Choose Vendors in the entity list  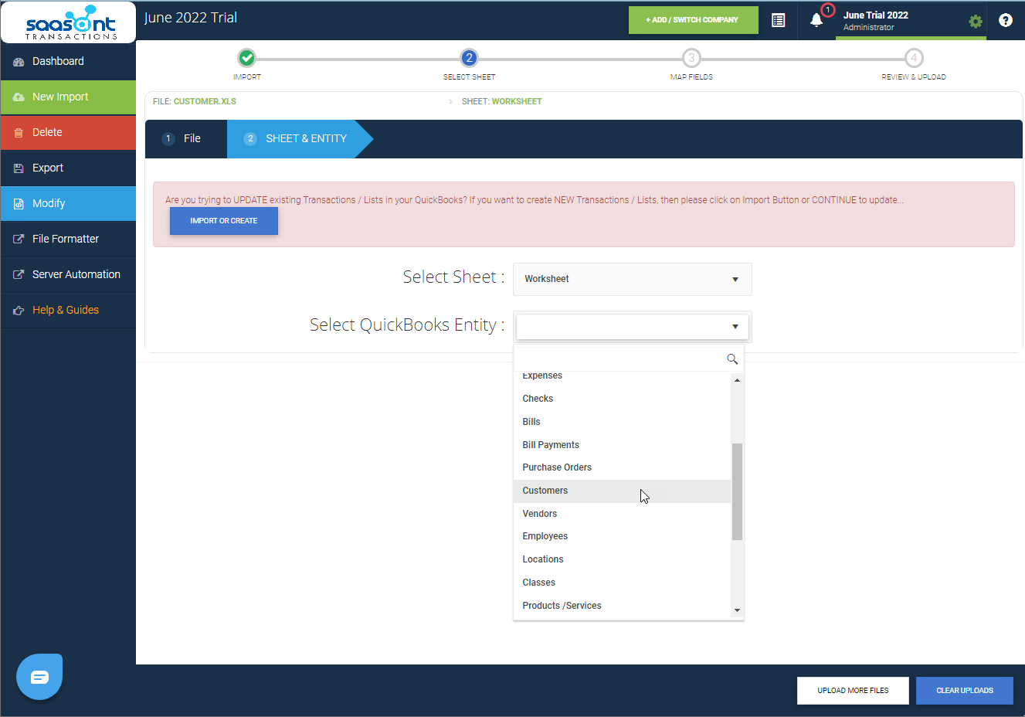tap(540, 514)
